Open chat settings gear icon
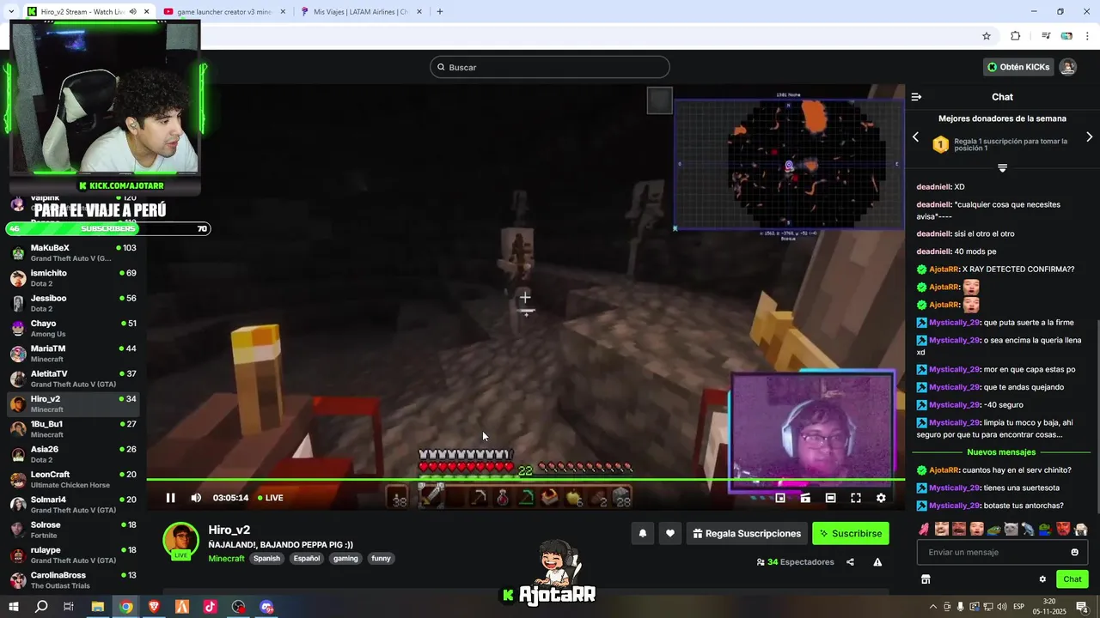 click(1042, 579)
